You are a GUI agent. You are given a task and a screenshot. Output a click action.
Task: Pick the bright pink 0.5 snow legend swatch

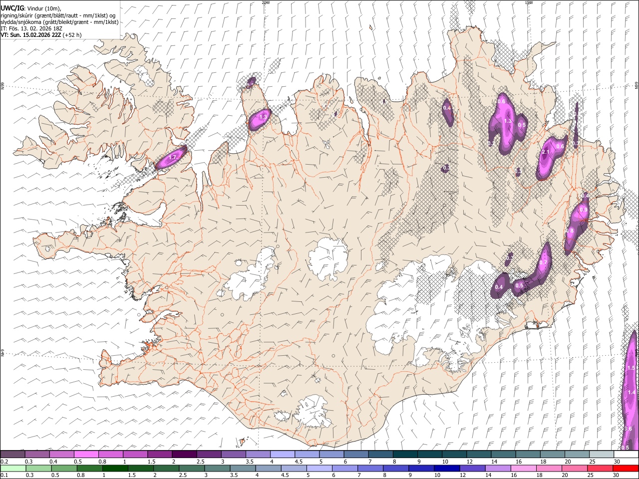[86, 455]
